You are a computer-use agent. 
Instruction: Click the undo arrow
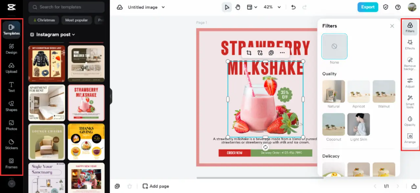tap(293, 7)
